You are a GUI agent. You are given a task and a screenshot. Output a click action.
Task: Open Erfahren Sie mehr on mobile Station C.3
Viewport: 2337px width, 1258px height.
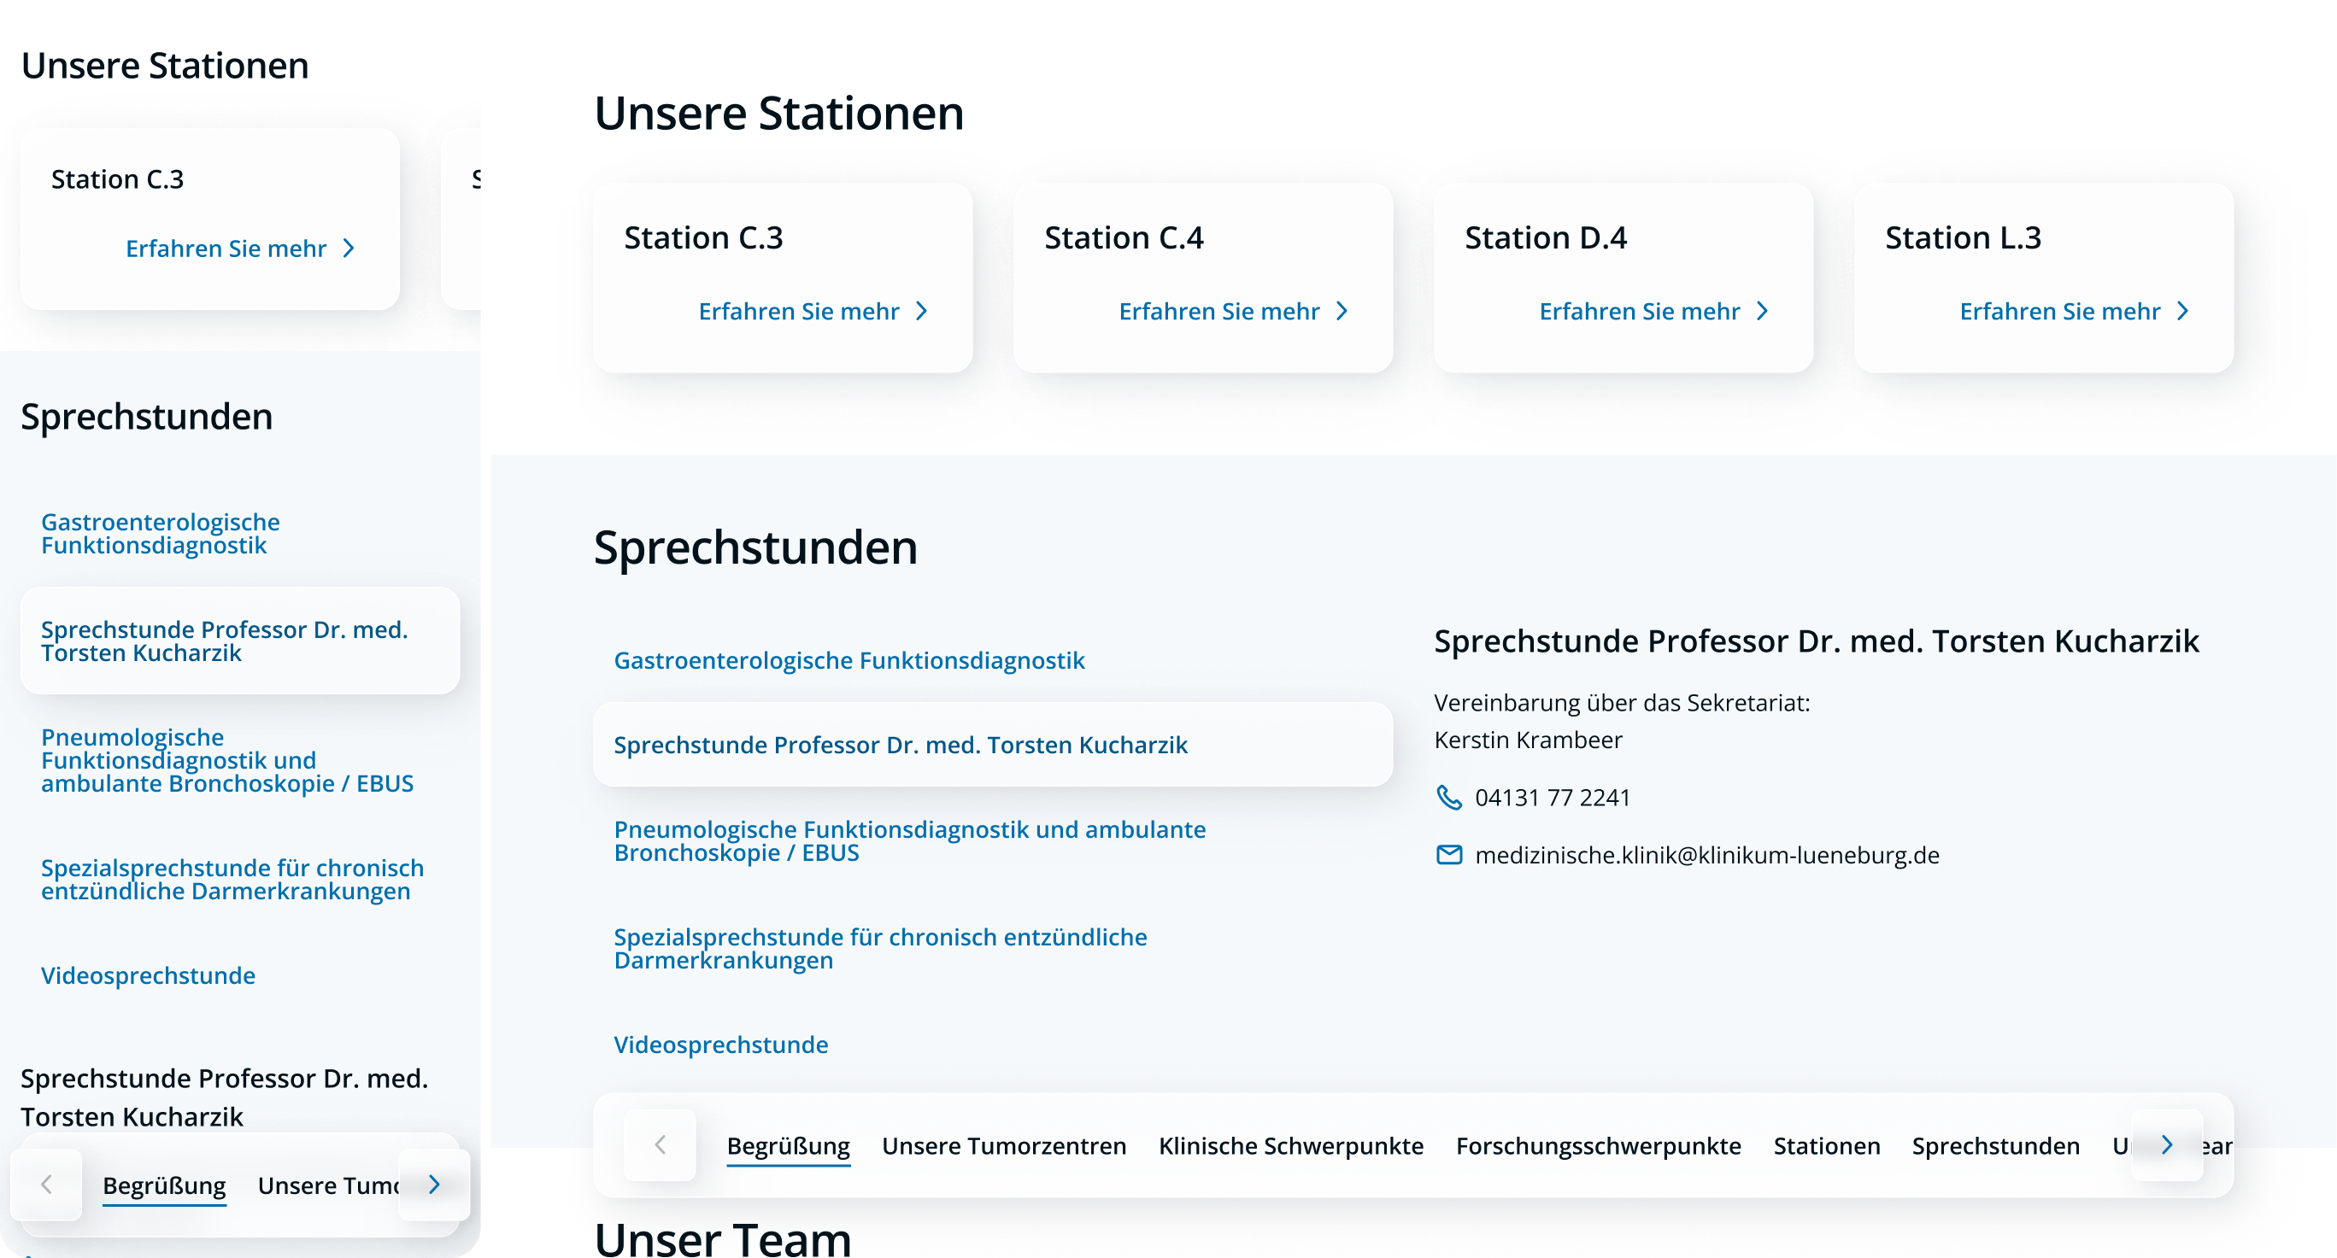[226, 249]
